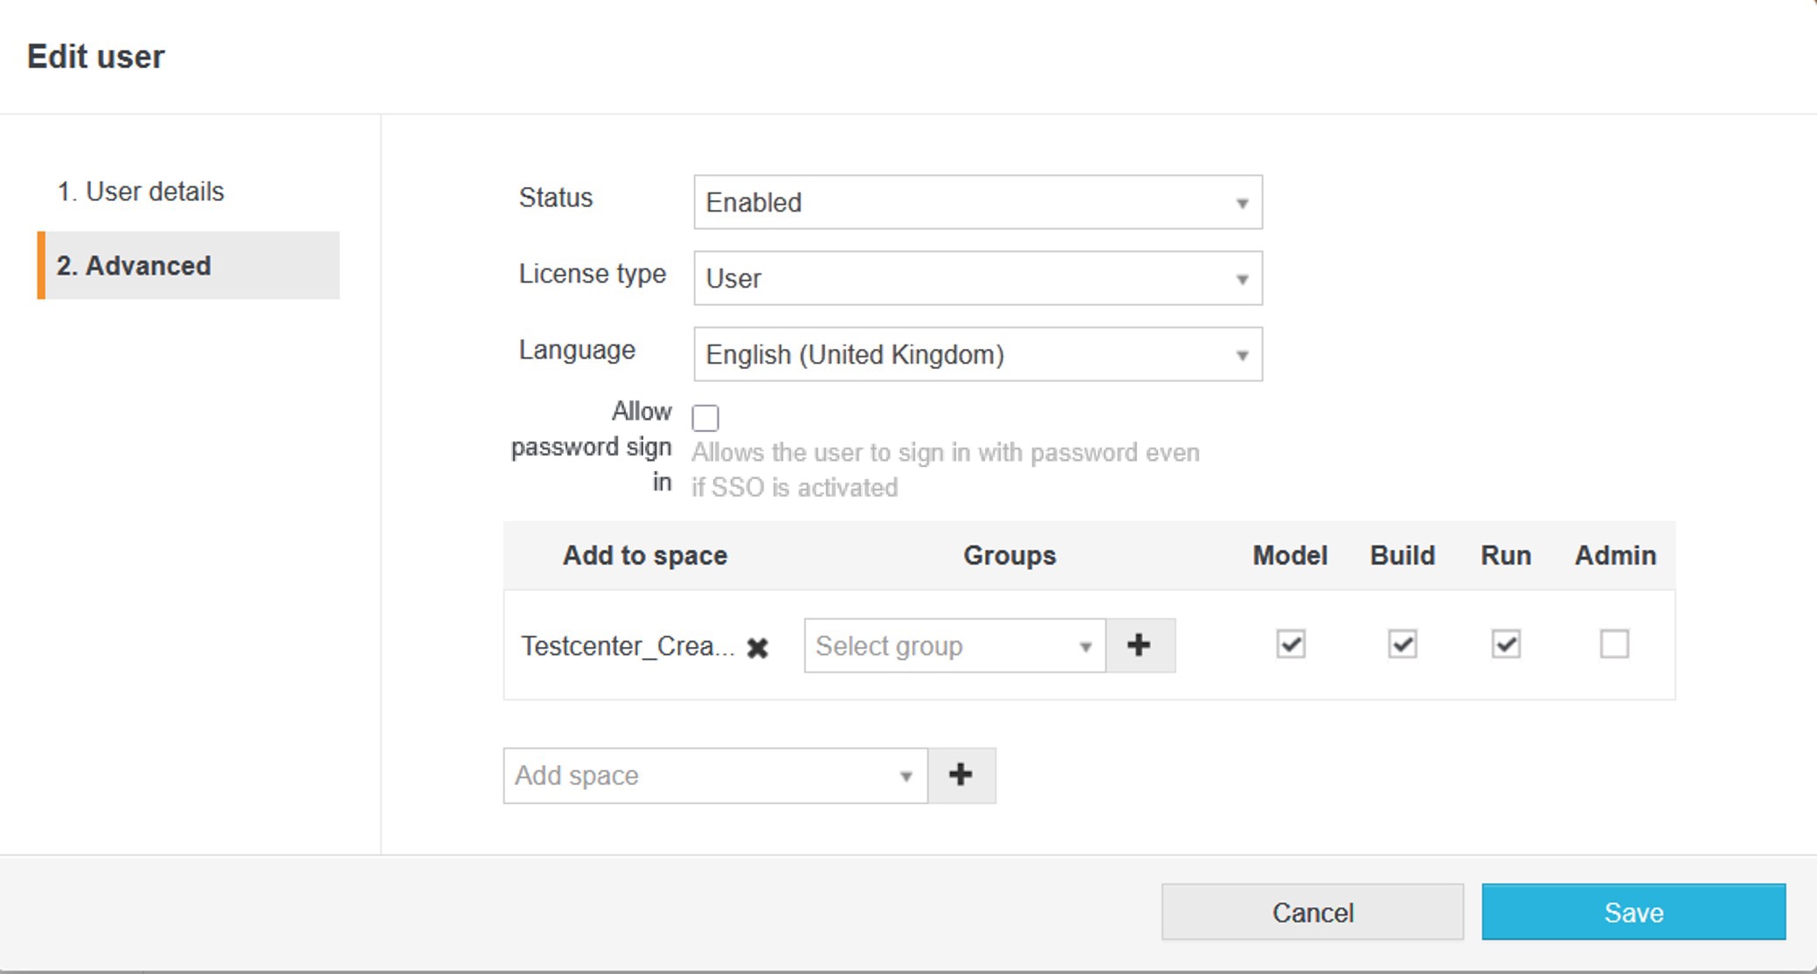Click the Save button
Screen dimensions: 1817x974
(1633, 912)
